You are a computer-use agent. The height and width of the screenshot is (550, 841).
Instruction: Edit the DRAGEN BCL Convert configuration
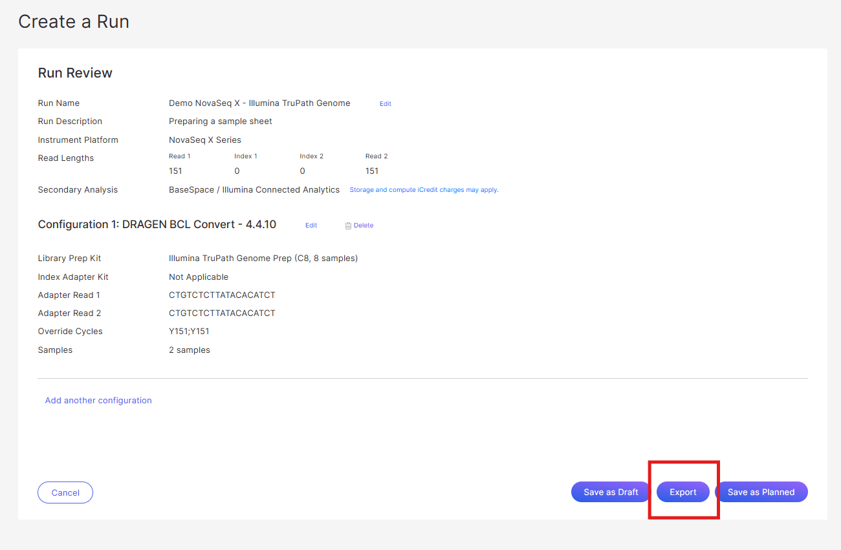(x=311, y=226)
